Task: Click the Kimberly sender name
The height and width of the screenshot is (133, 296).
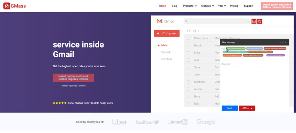Action: [199, 82]
